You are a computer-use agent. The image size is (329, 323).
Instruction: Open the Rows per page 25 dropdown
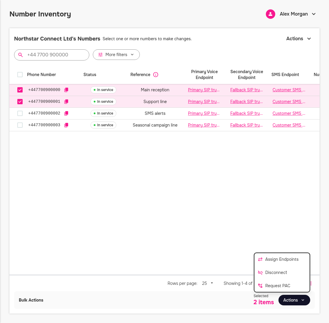(207, 283)
